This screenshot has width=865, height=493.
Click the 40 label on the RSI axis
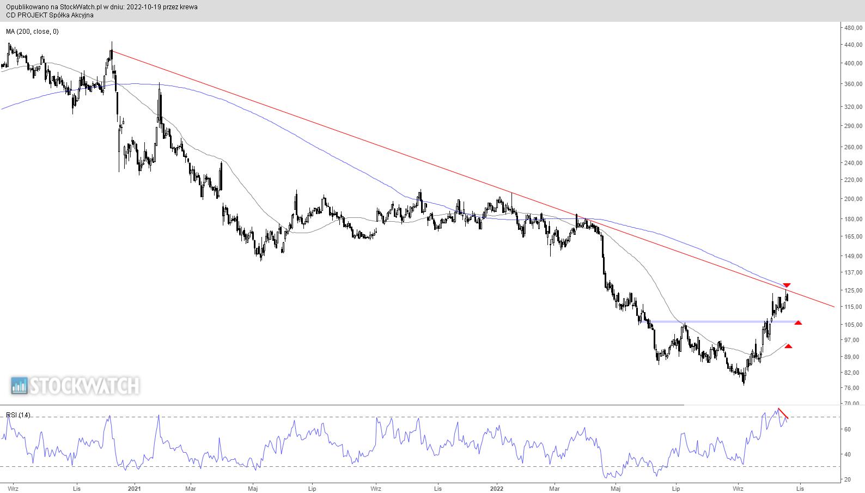(848, 455)
